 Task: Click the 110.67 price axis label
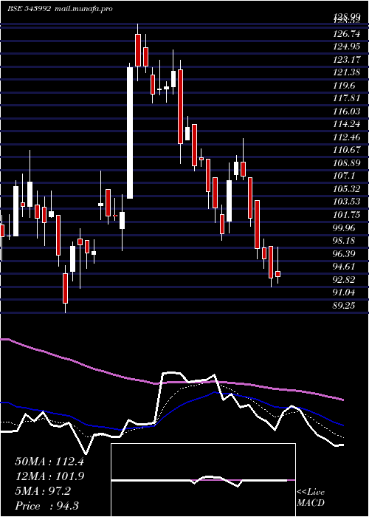click(x=347, y=150)
